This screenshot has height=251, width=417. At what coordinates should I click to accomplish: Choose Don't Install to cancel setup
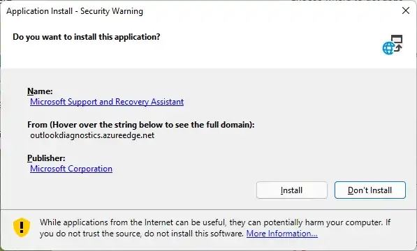(x=370, y=190)
